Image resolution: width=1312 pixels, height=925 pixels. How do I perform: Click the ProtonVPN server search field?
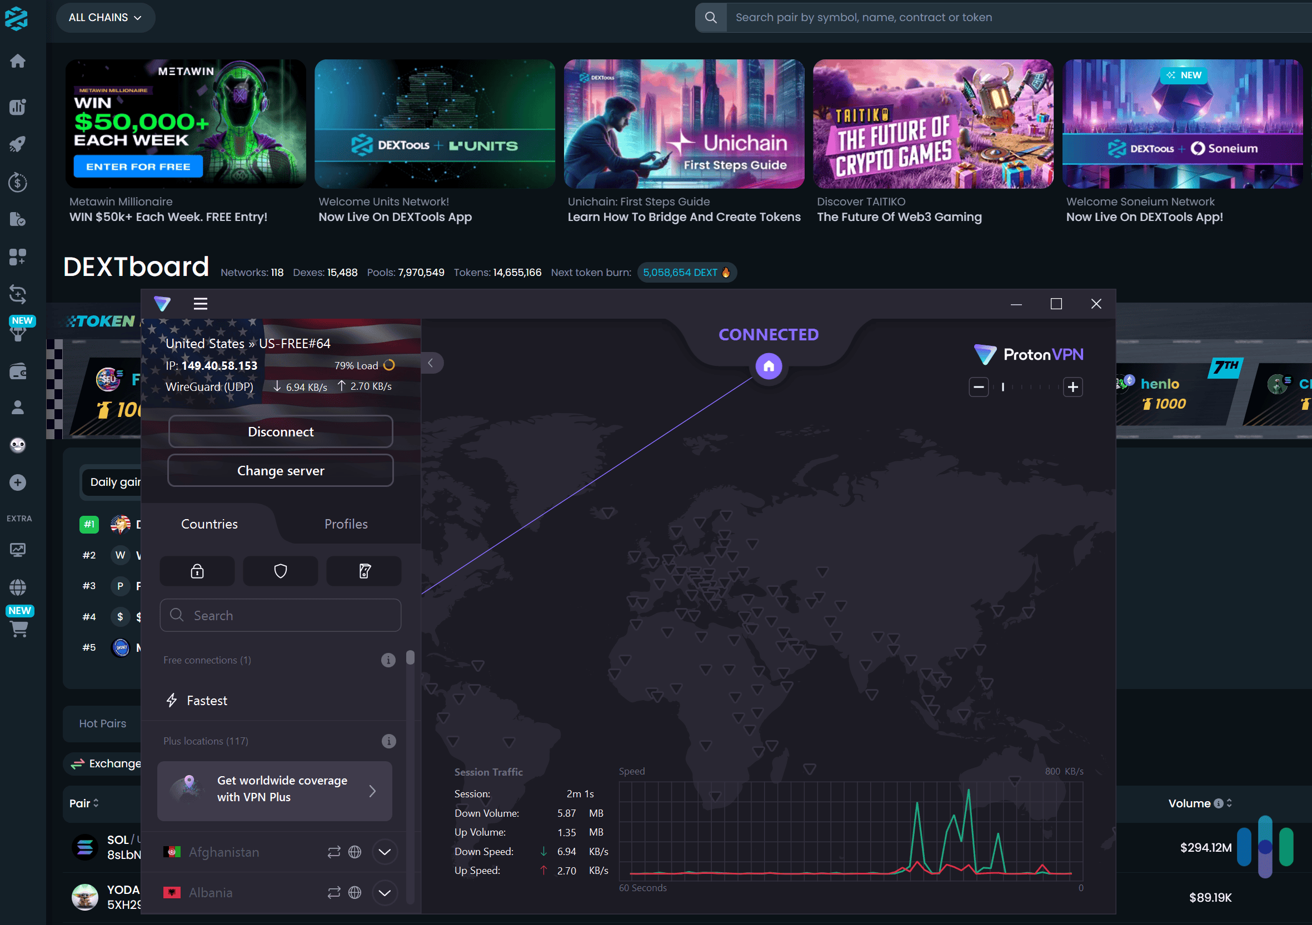click(281, 615)
